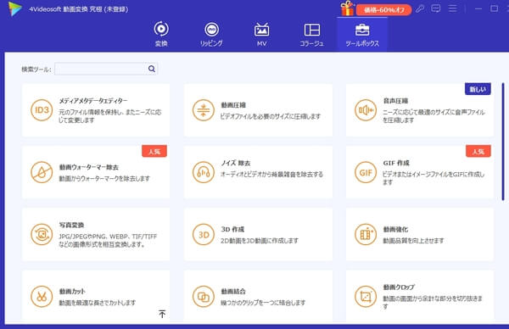Screen dimensions: 509x329
Task: Select the ツールボックス tab
Action: pyautogui.click(x=362, y=34)
